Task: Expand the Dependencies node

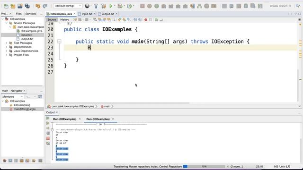Action: [x=6, y=47]
